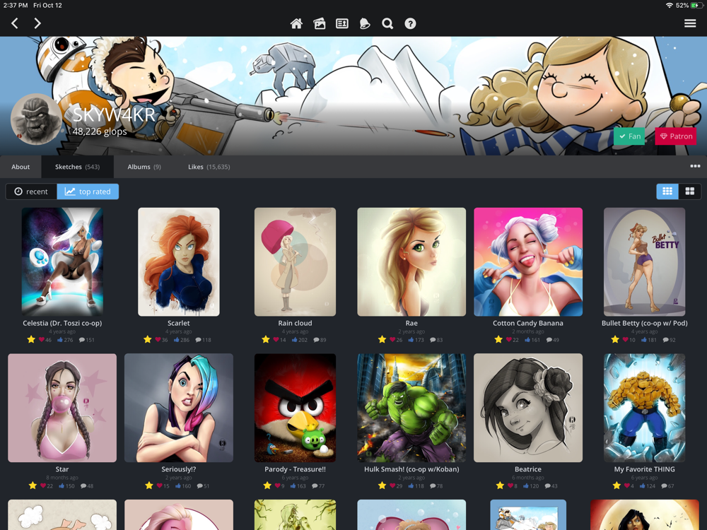The height and width of the screenshot is (530, 707).
Task: Open the About tab
Action: click(x=21, y=167)
